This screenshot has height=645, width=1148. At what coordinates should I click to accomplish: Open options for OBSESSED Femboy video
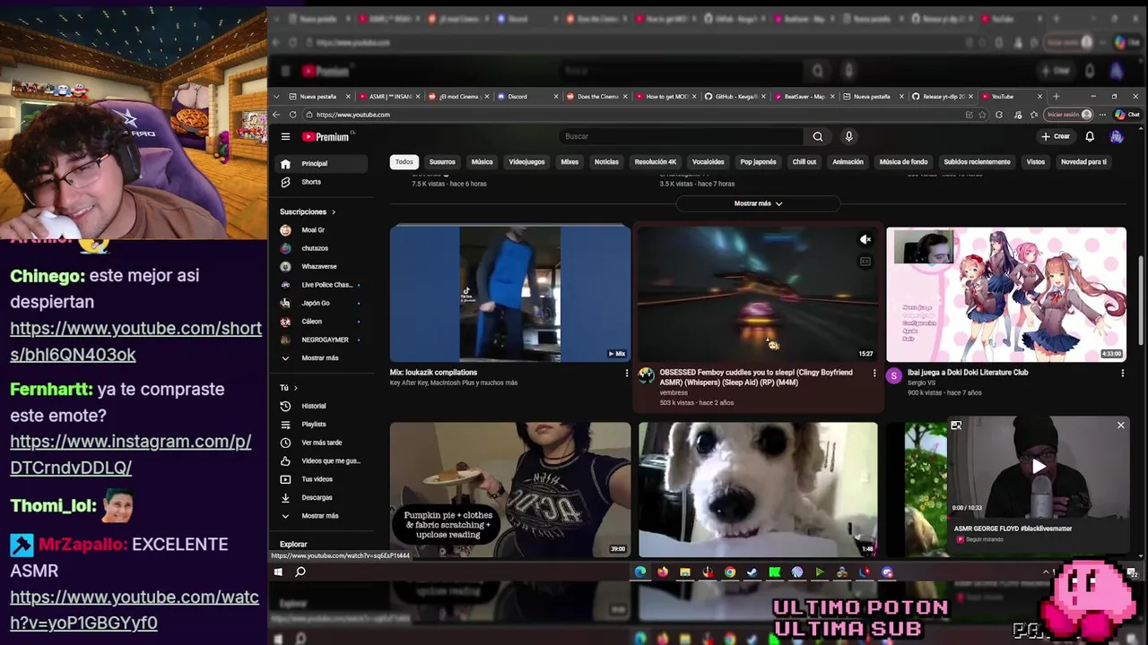click(x=874, y=373)
